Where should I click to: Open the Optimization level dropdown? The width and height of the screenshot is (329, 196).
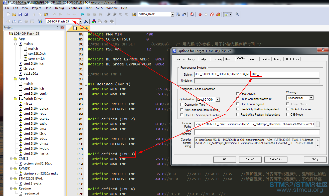point(218,99)
